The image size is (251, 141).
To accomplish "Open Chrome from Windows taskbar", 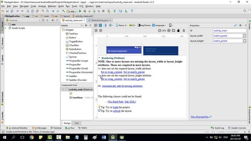I will click(31, 137).
